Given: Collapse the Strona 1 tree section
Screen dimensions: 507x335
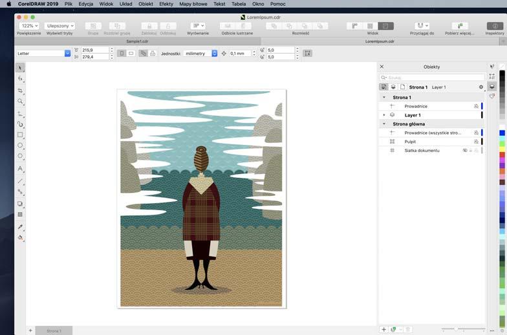Looking at the screenshot, I should (x=384, y=97).
